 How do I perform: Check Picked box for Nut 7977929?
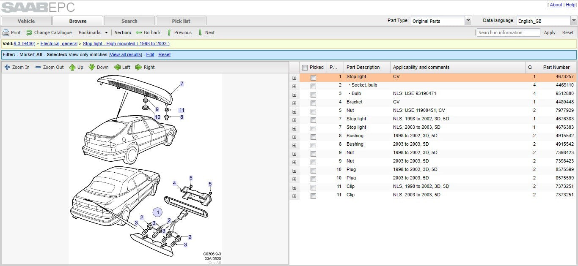point(313,111)
